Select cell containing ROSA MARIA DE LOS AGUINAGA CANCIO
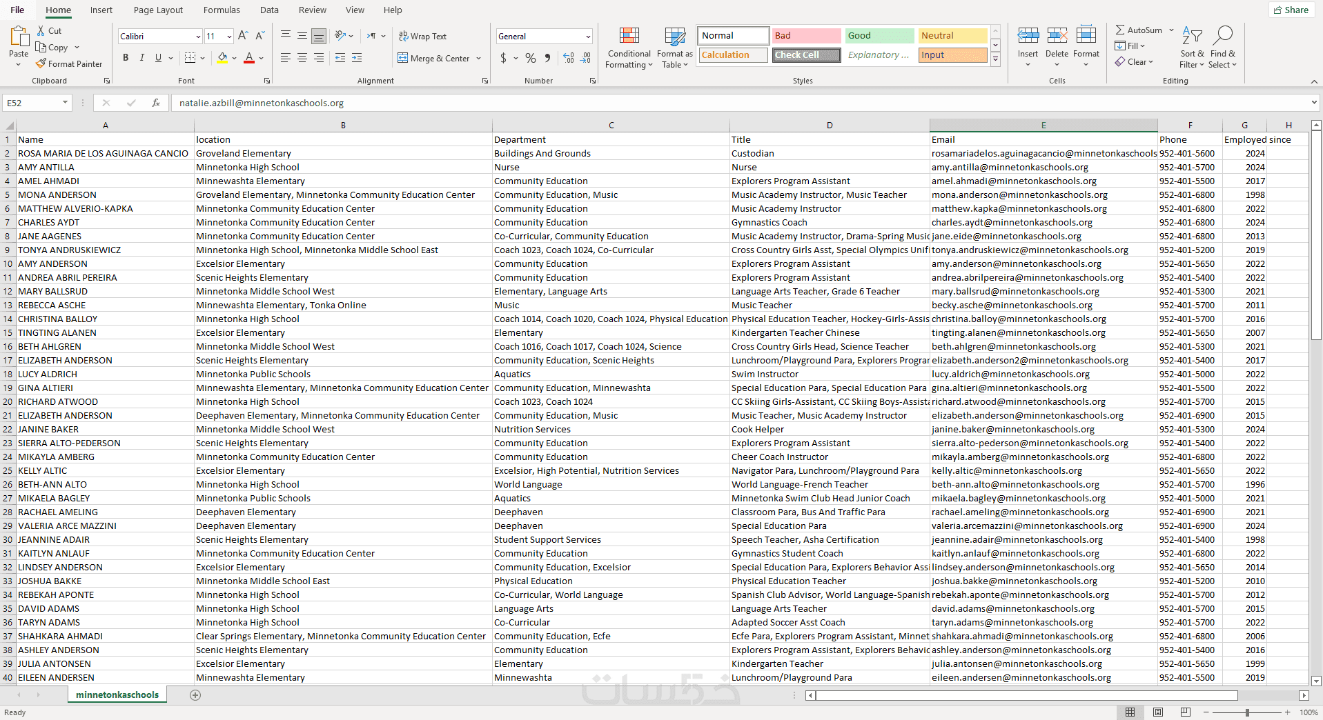The height and width of the screenshot is (720, 1323). coord(105,153)
